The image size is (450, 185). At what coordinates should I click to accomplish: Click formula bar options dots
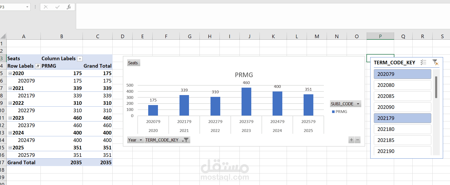[35, 7]
